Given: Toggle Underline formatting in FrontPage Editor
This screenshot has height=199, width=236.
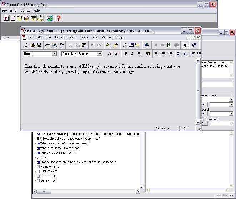Looking at the screenshot, I should [x=139, y=53].
